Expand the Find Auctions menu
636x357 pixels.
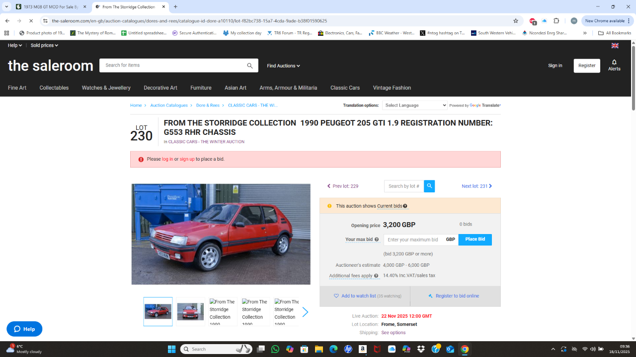[283, 65]
